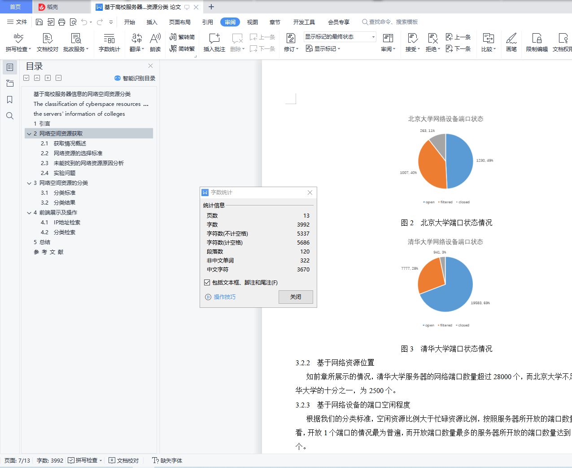Open the 翻译 translate tool

point(137,43)
